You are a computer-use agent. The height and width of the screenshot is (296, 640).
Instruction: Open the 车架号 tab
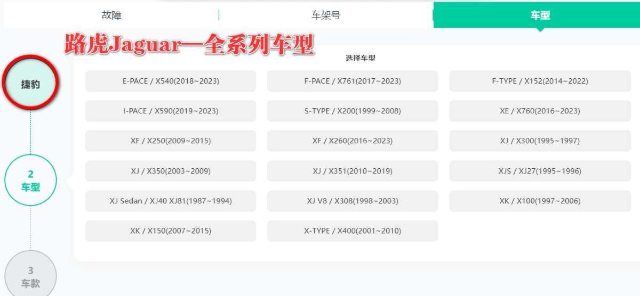point(326,15)
